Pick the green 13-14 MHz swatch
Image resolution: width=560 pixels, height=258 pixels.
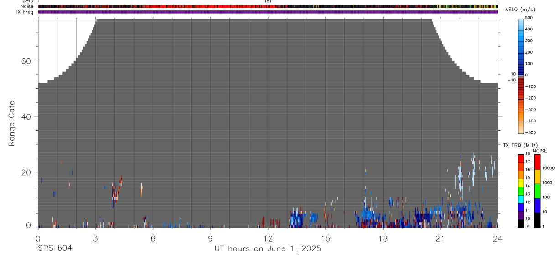[x=521, y=191]
